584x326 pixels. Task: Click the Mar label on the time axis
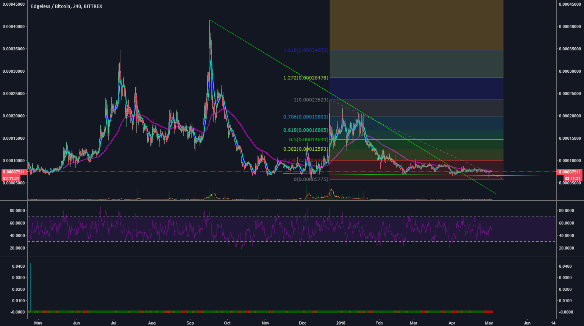[x=414, y=323]
